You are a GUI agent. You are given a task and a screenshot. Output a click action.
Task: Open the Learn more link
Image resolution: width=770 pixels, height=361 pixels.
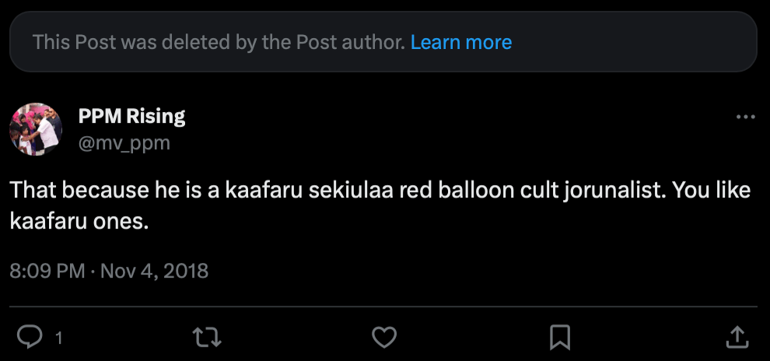click(460, 42)
